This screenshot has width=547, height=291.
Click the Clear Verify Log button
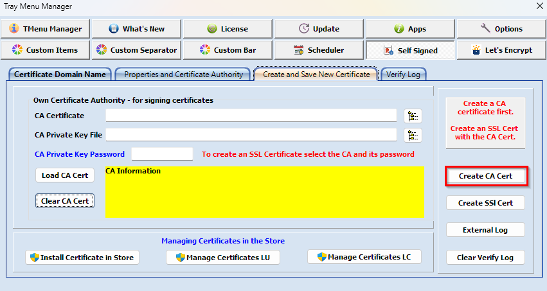point(485,258)
